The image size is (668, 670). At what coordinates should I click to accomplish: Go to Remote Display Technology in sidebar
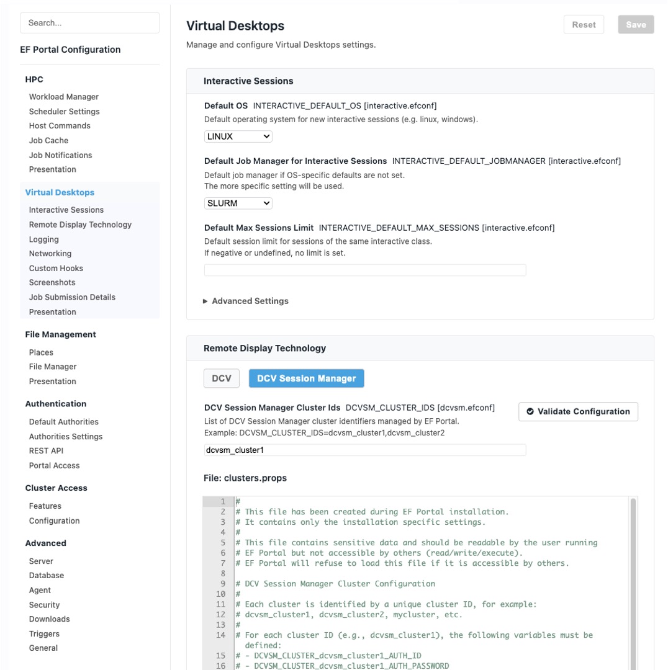tap(80, 225)
